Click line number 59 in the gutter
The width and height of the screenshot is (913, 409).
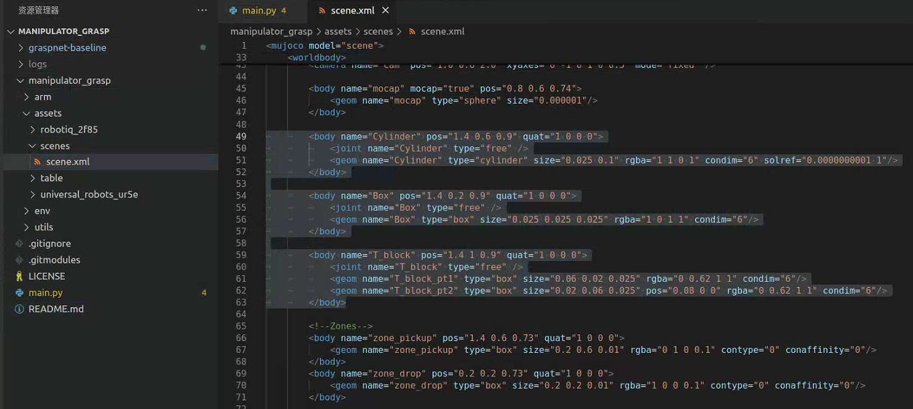tap(241, 255)
